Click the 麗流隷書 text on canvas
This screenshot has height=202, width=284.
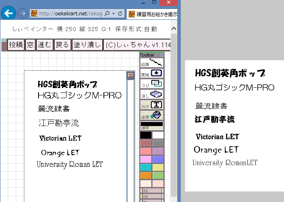54,109
